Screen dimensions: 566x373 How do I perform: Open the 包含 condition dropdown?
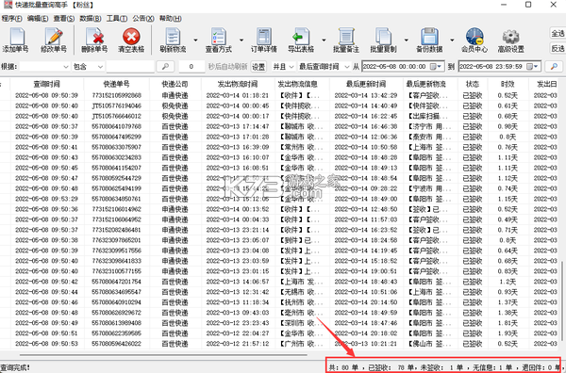pos(88,66)
